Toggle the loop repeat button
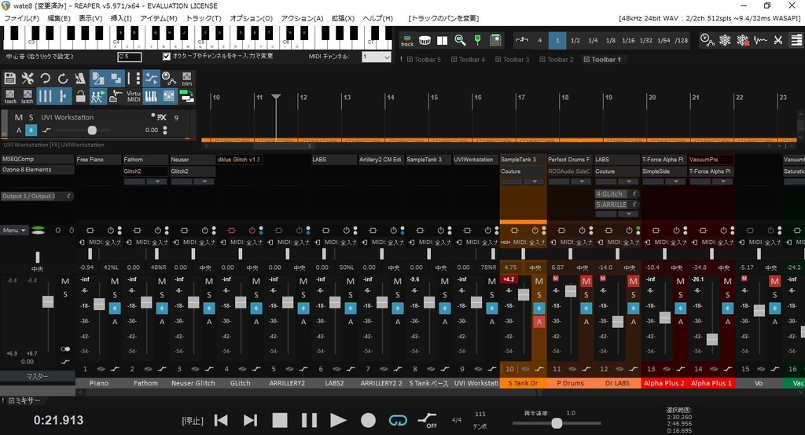Viewport: 805px width, 435px height. pos(398,420)
